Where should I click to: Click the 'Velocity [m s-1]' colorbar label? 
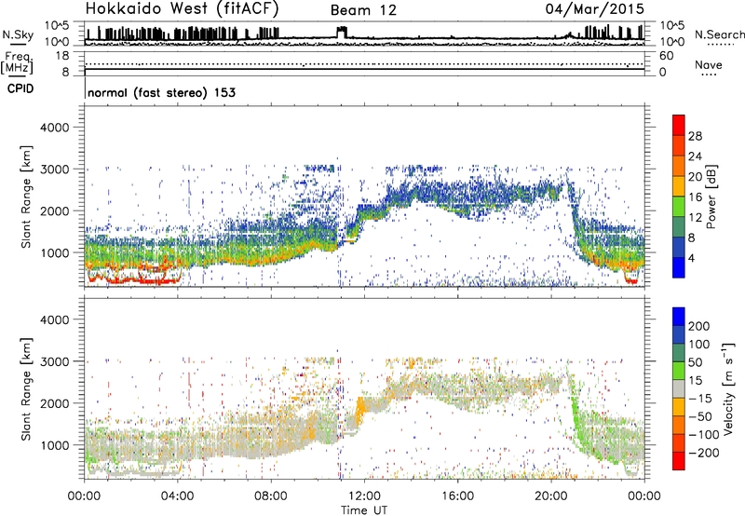pos(728,388)
